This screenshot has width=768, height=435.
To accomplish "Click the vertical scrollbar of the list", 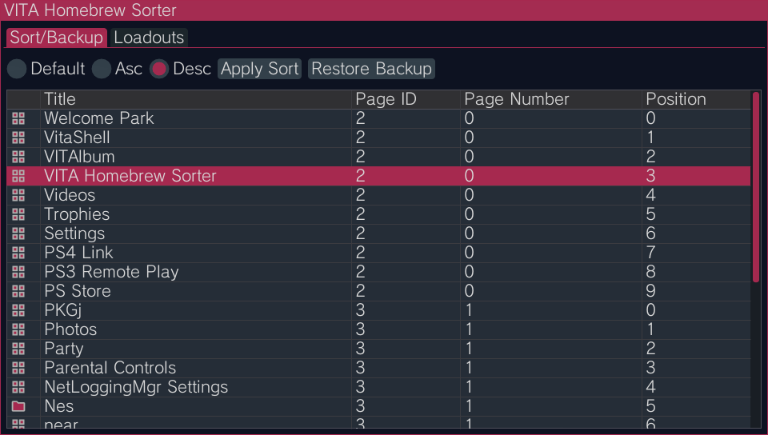I will pyautogui.click(x=756, y=186).
